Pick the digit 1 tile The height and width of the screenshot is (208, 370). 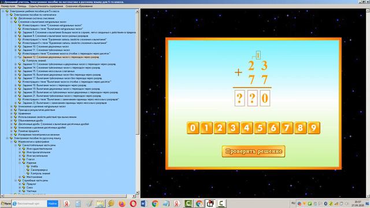click(x=206, y=128)
